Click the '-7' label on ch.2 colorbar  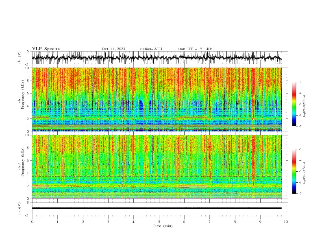pyautogui.click(x=300, y=194)
